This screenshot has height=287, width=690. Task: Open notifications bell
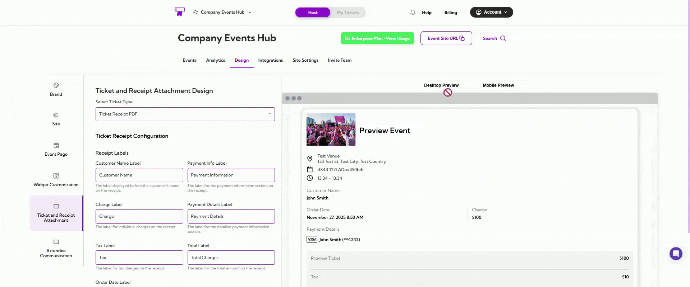(413, 13)
